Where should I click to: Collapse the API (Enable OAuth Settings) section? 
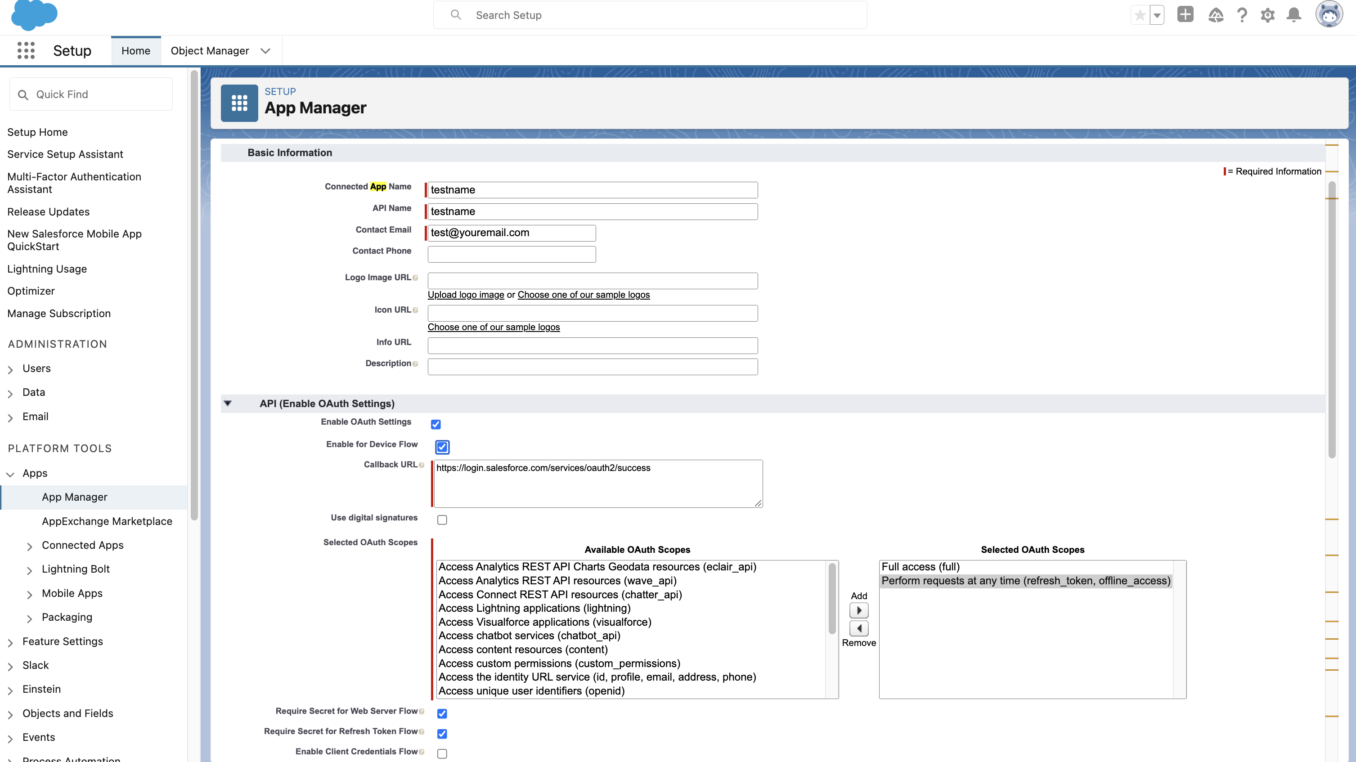[228, 403]
